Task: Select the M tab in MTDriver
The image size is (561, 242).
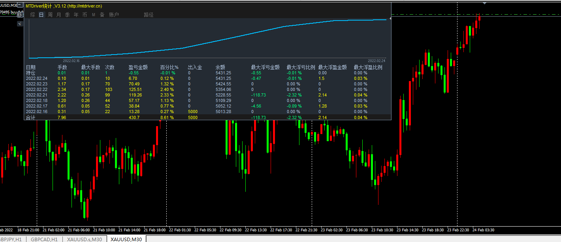Action: click(x=94, y=15)
